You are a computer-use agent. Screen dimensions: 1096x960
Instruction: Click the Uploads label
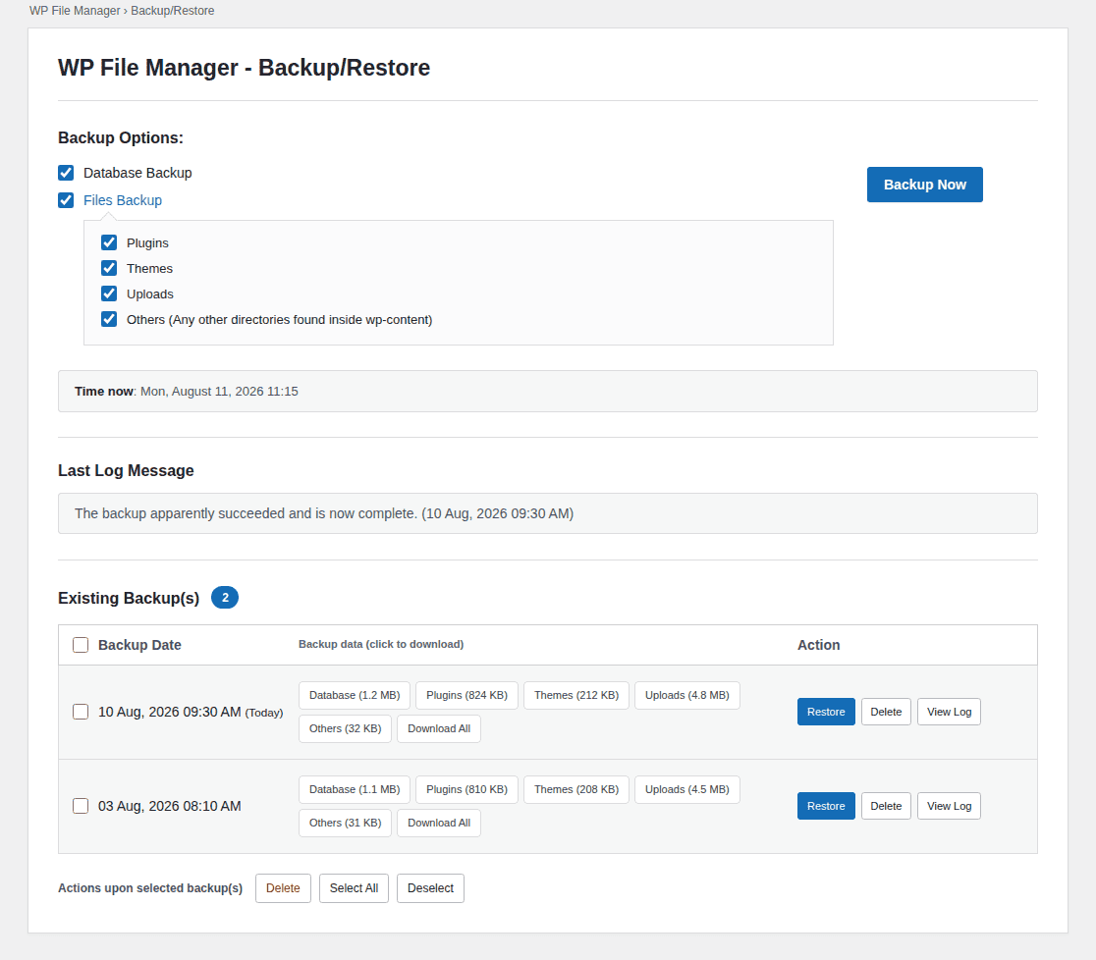[149, 294]
